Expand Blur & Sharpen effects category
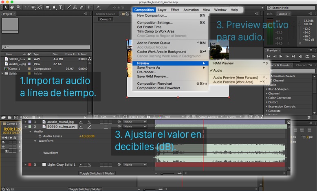Image resolution: width=317 pixels, height=191 pixels. (266, 89)
